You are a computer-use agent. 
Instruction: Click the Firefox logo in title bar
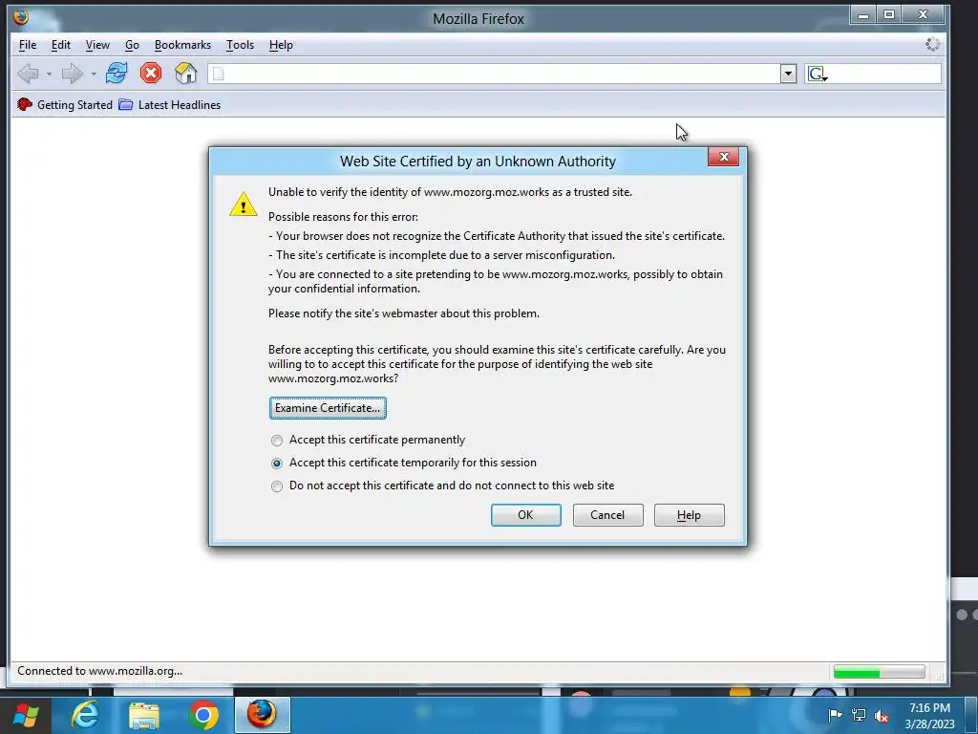21,17
